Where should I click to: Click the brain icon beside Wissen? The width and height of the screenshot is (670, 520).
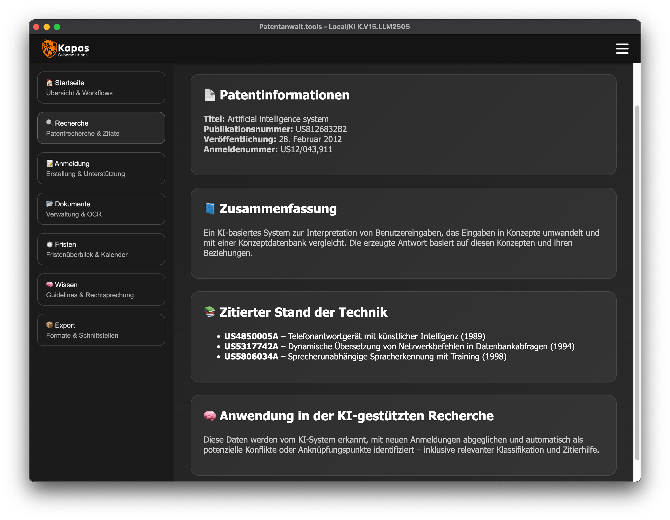pos(49,285)
